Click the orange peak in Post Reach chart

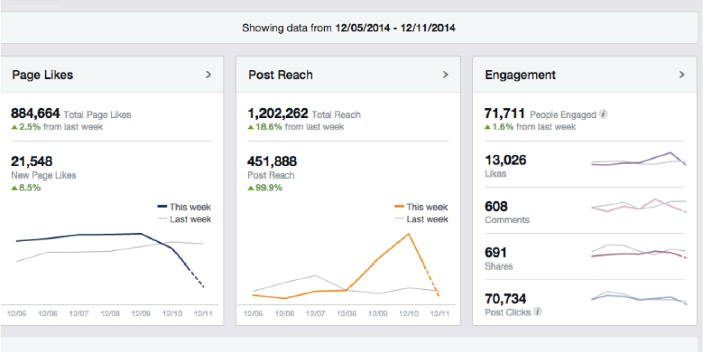click(409, 234)
